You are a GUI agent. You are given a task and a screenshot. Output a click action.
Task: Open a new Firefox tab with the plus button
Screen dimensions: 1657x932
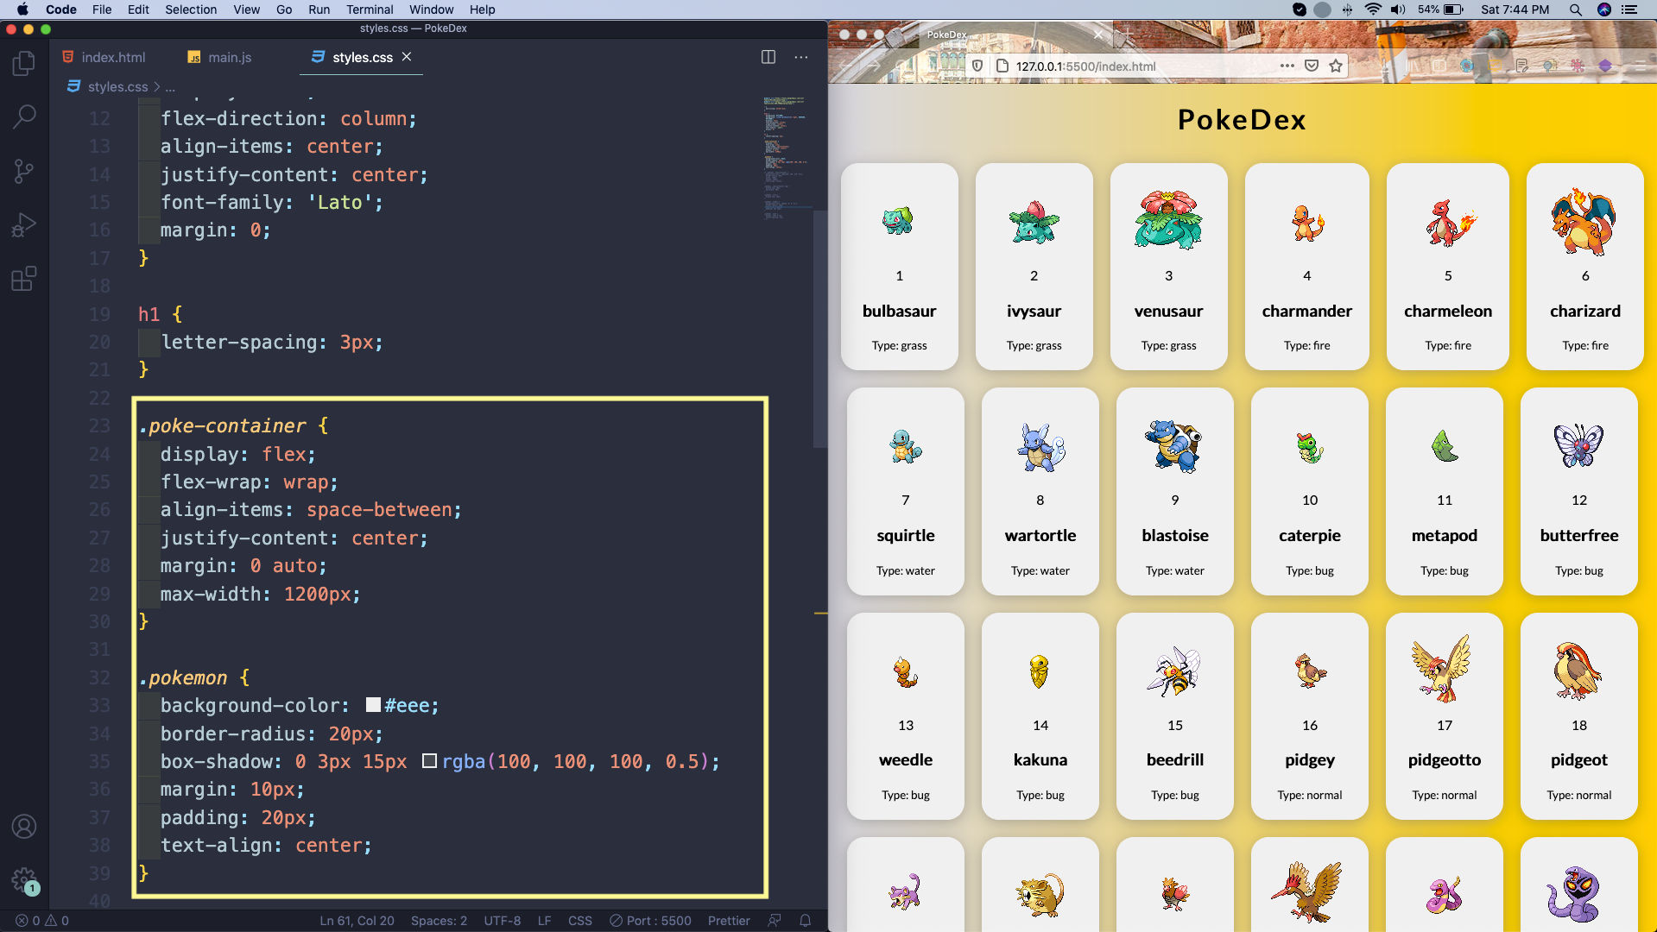[x=1125, y=35]
